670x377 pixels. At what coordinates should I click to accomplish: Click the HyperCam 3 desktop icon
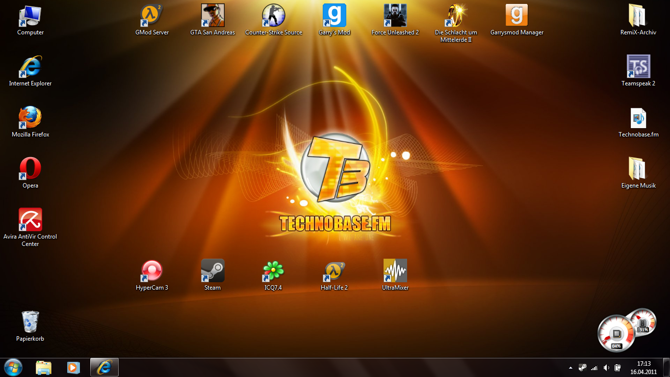tap(152, 271)
